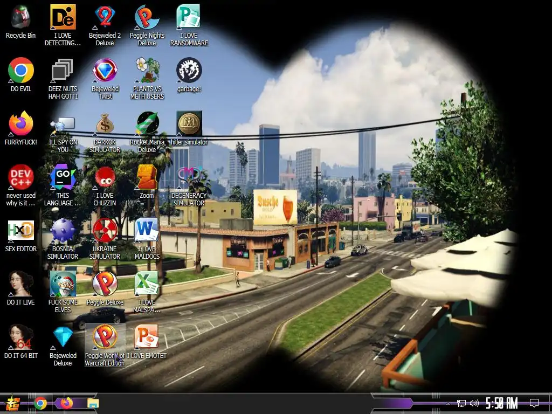Open the volume speaker tray icon
This screenshot has height=414, width=552.
(x=474, y=403)
